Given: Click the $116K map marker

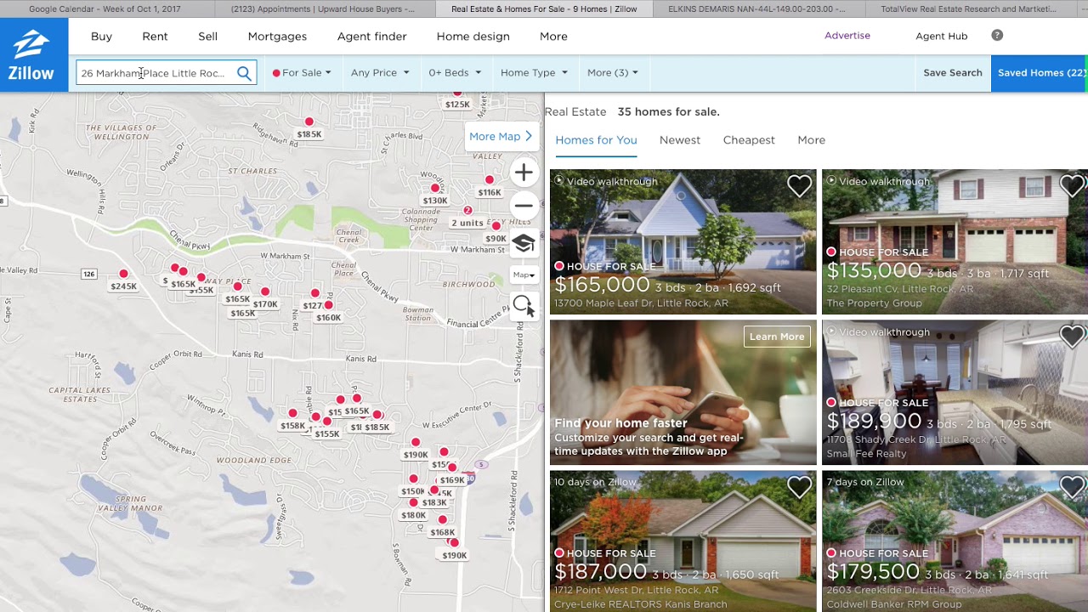Looking at the screenshot, I should [x=489, y=179].
